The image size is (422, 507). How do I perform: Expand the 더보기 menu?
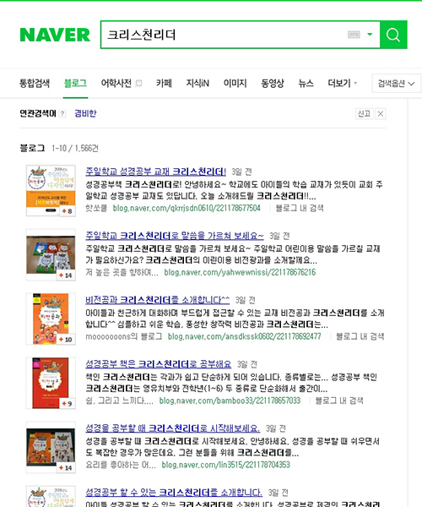click(x=343, y=84)
